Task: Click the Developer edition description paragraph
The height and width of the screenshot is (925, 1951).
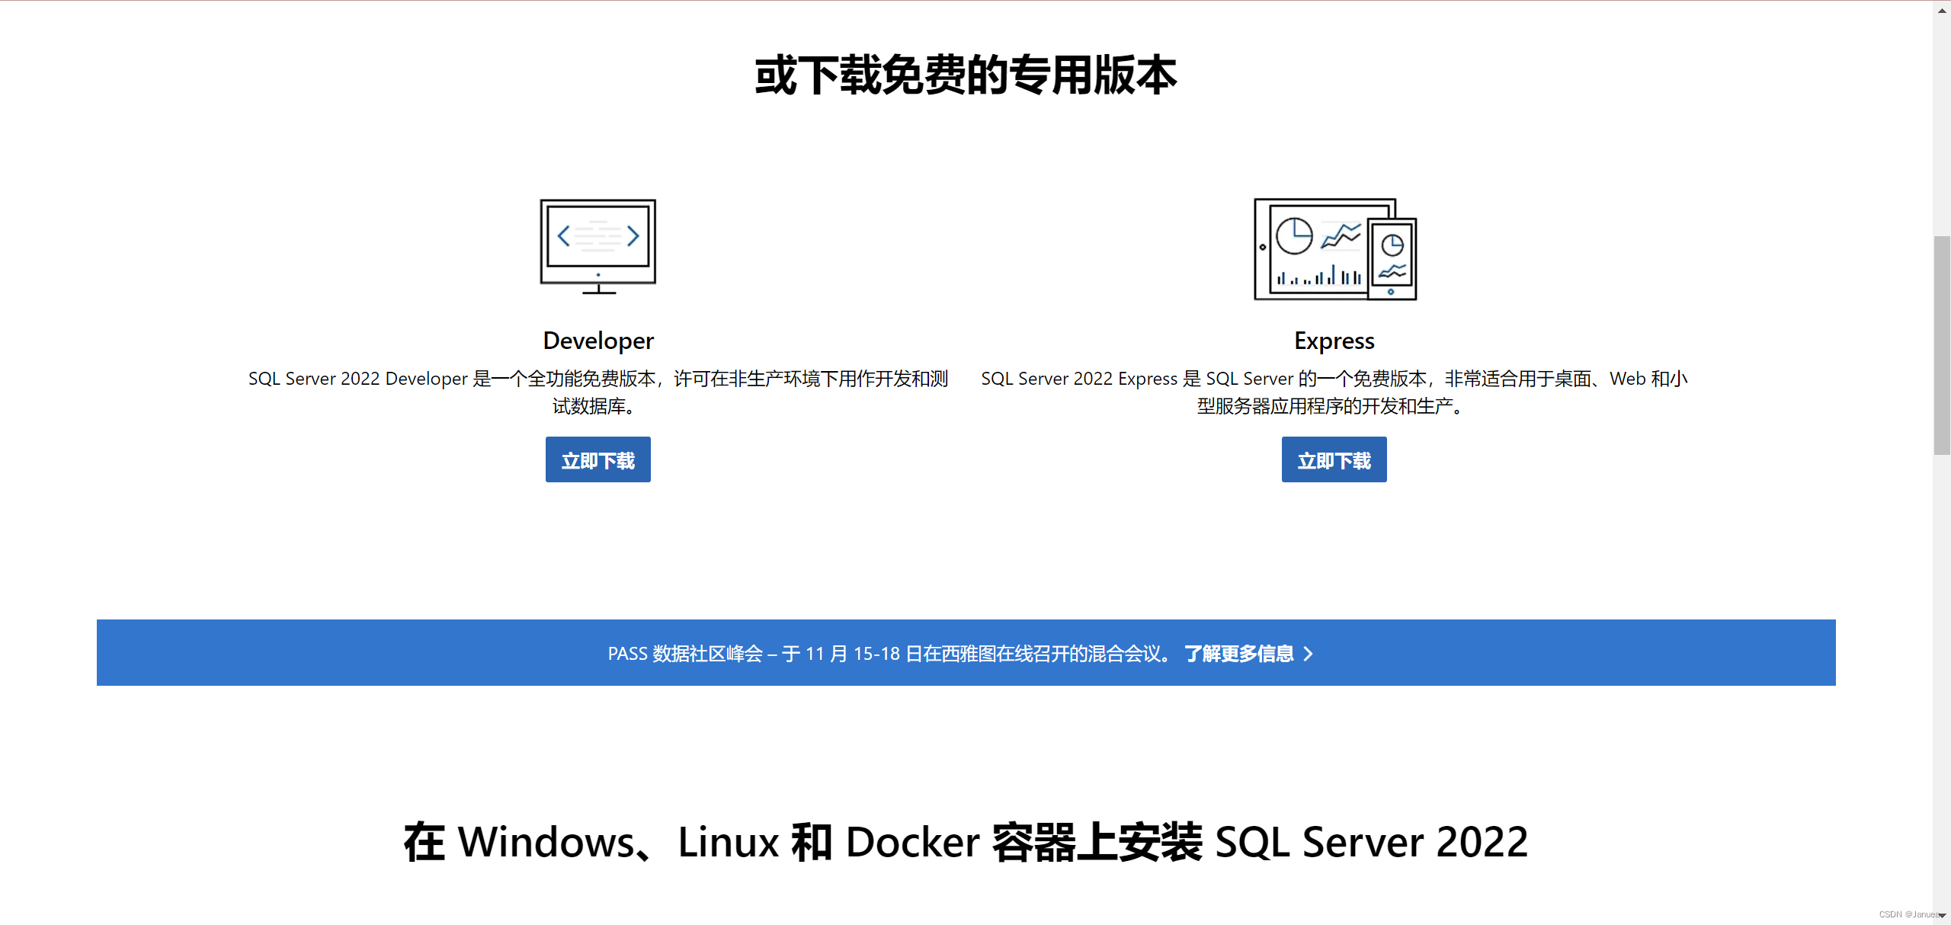Action: click(x=598, y=392)
